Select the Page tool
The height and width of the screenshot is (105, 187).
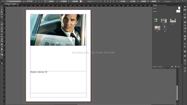tap(2, 12)
